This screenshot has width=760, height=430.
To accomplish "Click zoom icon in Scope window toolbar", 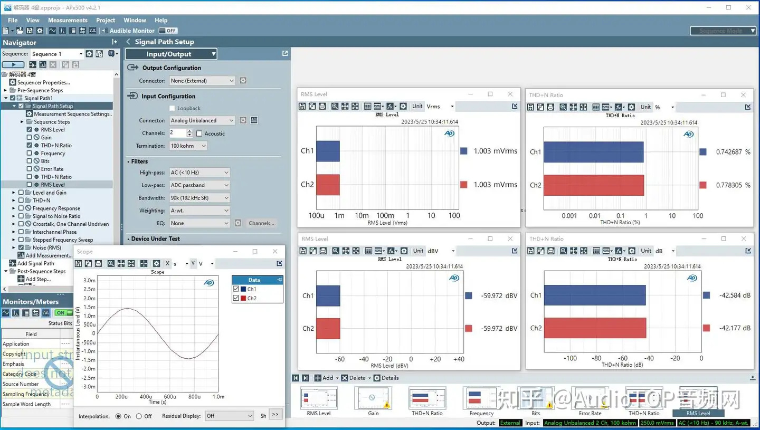I will (x=111, y=263).
